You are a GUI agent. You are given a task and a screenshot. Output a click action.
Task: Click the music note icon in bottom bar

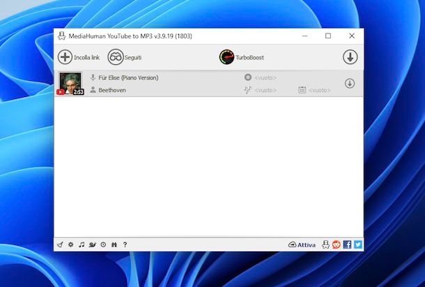tap(82, 244)
